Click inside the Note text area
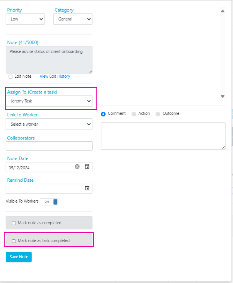 [x=49, y=60]
